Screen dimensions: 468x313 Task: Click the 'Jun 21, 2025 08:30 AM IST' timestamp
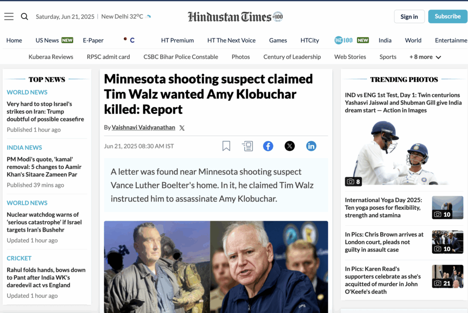tap(139, 146)
